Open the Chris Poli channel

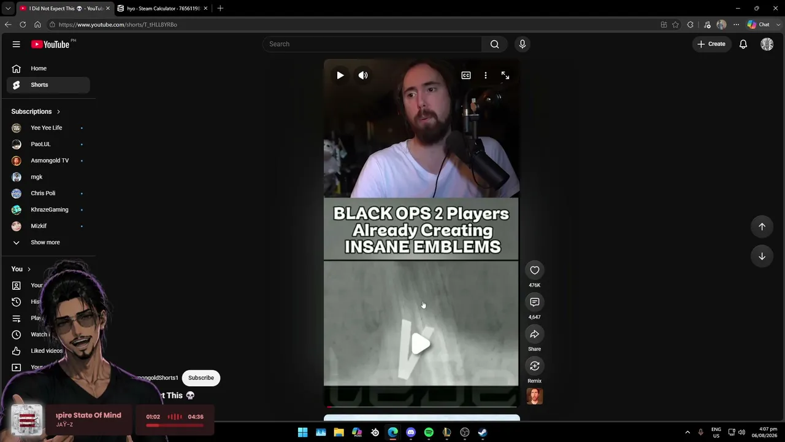(x=48, y=193)
